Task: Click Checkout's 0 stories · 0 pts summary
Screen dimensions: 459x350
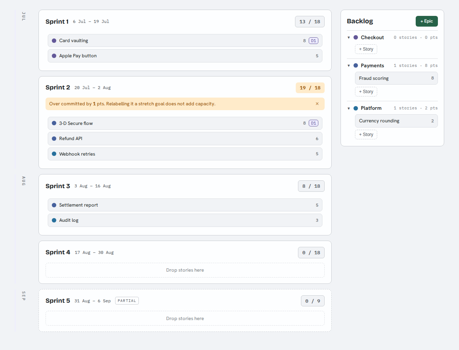Action: [416, 38]
